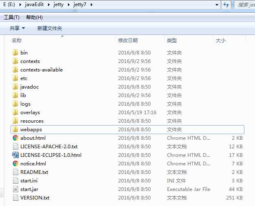This screenshot has height=206, width=255.
Task: Select the LICENSE-ECLIPSE-1.0.html file name
Action: 51,155
